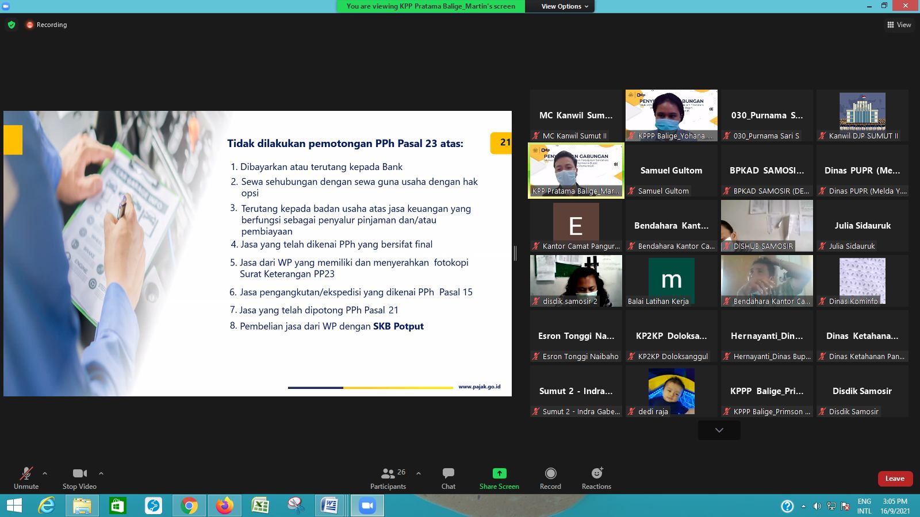920x517 pixels.
Task: Expand the arrow next to Participants
Action: coord(419,473)
